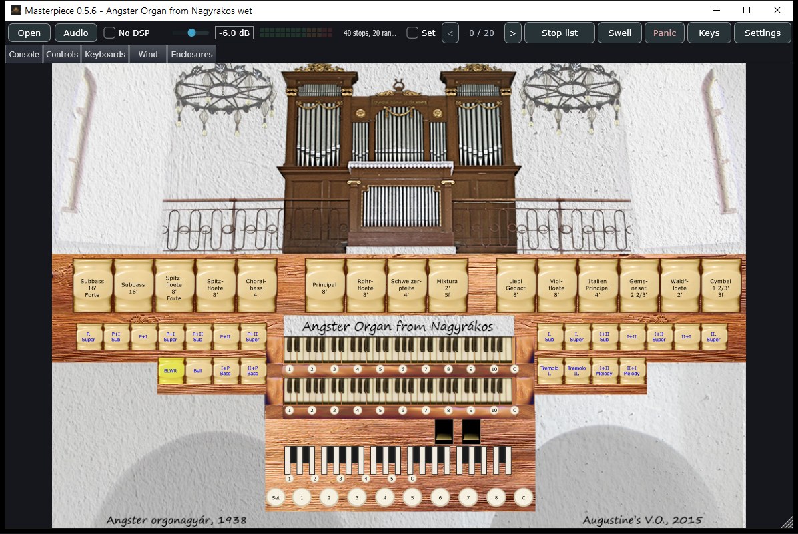Open Settings
Image resolution: width=798 pixels, height=534 pixels.
pos(763,33)
